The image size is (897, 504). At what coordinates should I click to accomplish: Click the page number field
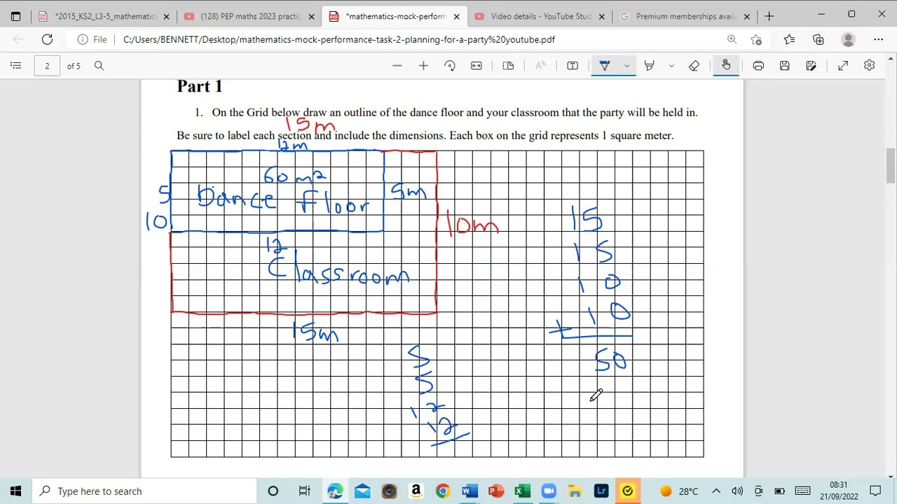(47, 66)
